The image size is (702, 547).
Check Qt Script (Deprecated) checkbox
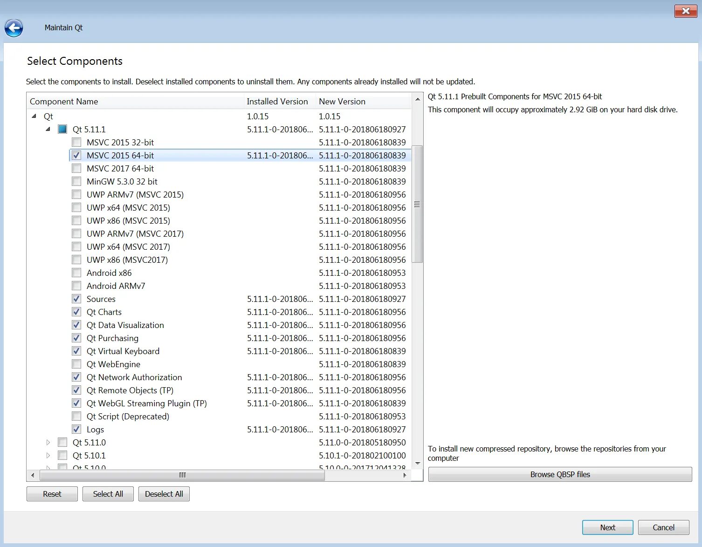[76, 416]
